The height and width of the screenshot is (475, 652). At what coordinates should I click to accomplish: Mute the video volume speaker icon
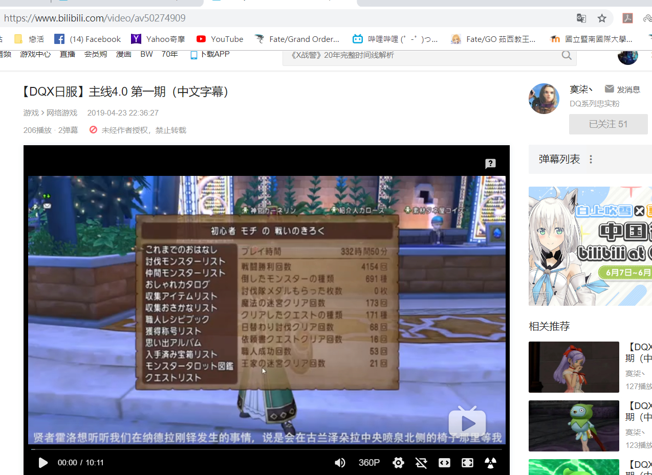click(x=340, y=463)
